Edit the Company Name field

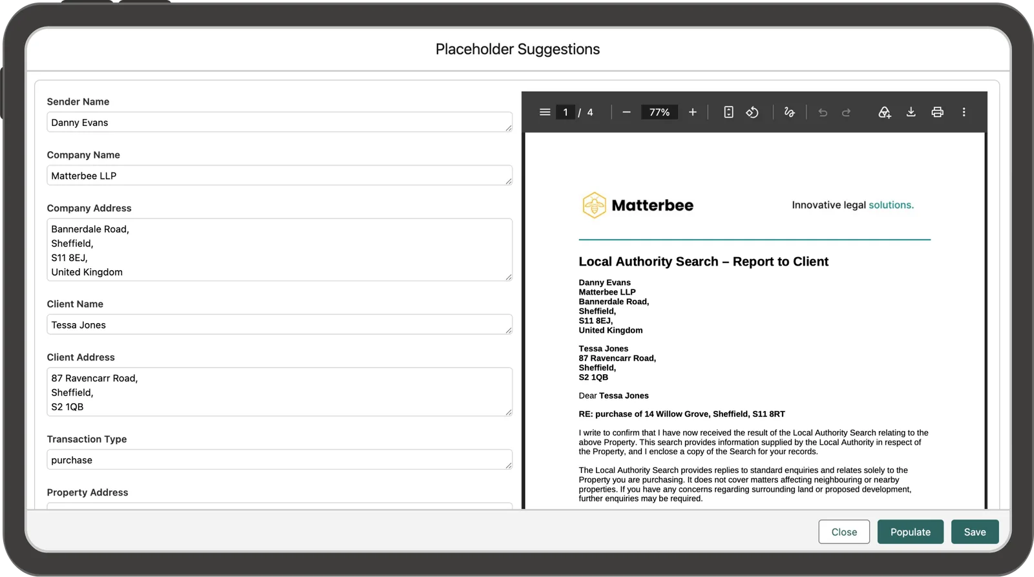pyautogui.click(x=280, y=175)
